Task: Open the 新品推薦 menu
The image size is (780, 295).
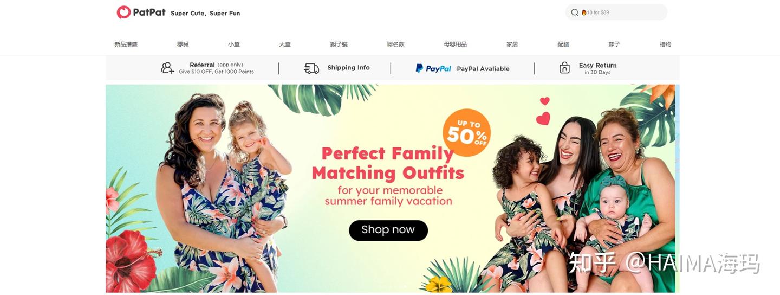Action: click(126, 44)
